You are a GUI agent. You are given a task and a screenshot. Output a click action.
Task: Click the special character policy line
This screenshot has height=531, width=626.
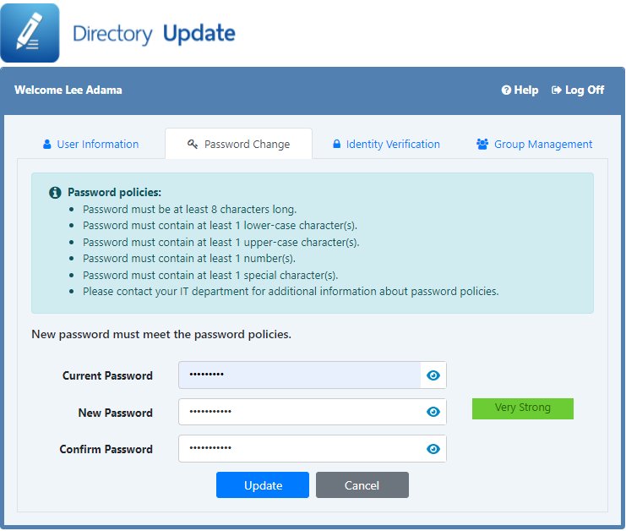[210, 276]
